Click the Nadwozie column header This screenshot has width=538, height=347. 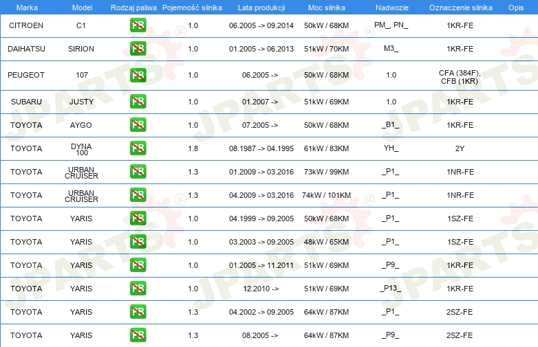coord(392,8)
